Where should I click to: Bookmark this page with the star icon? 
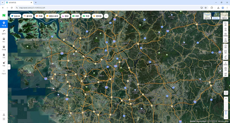(x=206, y=8)
